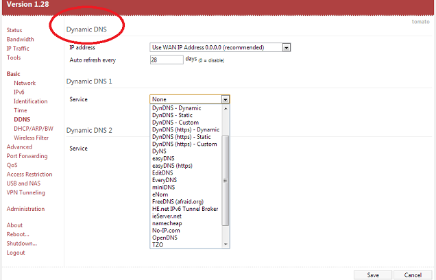Screen dimensions: 436x280
Task: Open Administration section
Action: coord(25,209)
